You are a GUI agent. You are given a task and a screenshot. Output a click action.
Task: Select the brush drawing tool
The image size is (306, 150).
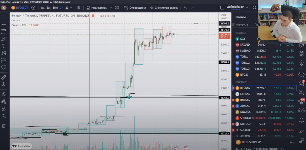click(x=4, y=39)
